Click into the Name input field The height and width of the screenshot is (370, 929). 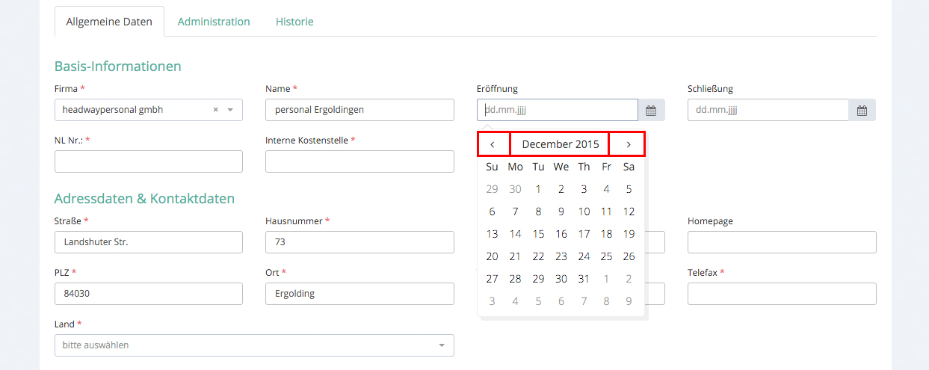[x=359, y=110]
